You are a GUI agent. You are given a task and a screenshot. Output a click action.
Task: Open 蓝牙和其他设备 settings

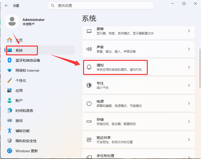coord(40,60)
